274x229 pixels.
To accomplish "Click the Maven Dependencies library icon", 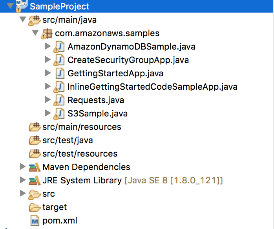I will click(x=35, y=167).
